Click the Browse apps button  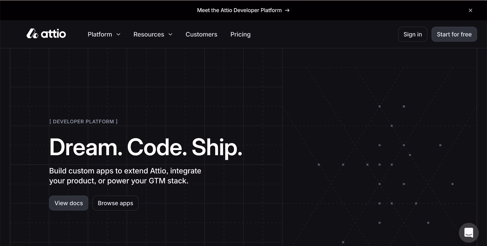coord(115,203)
